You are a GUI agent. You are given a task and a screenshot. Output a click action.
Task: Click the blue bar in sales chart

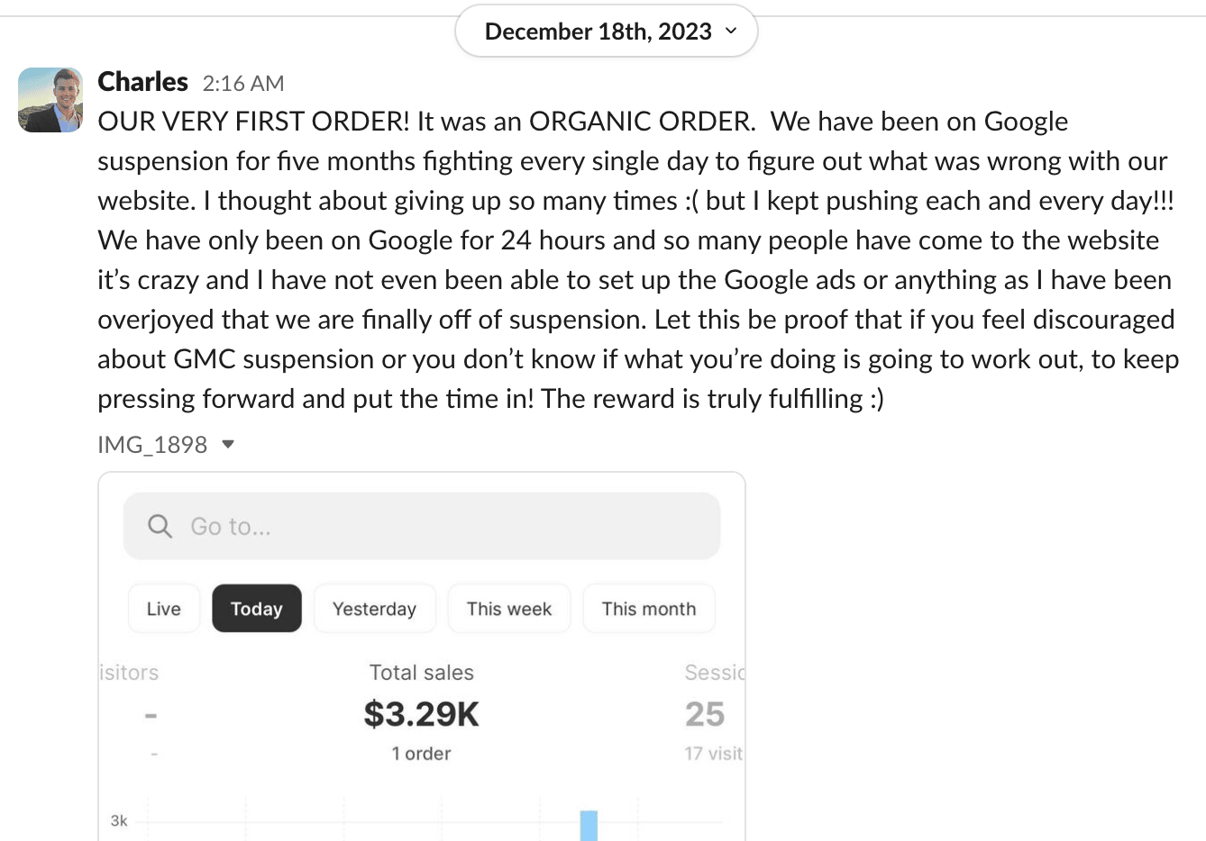point(589,825)
